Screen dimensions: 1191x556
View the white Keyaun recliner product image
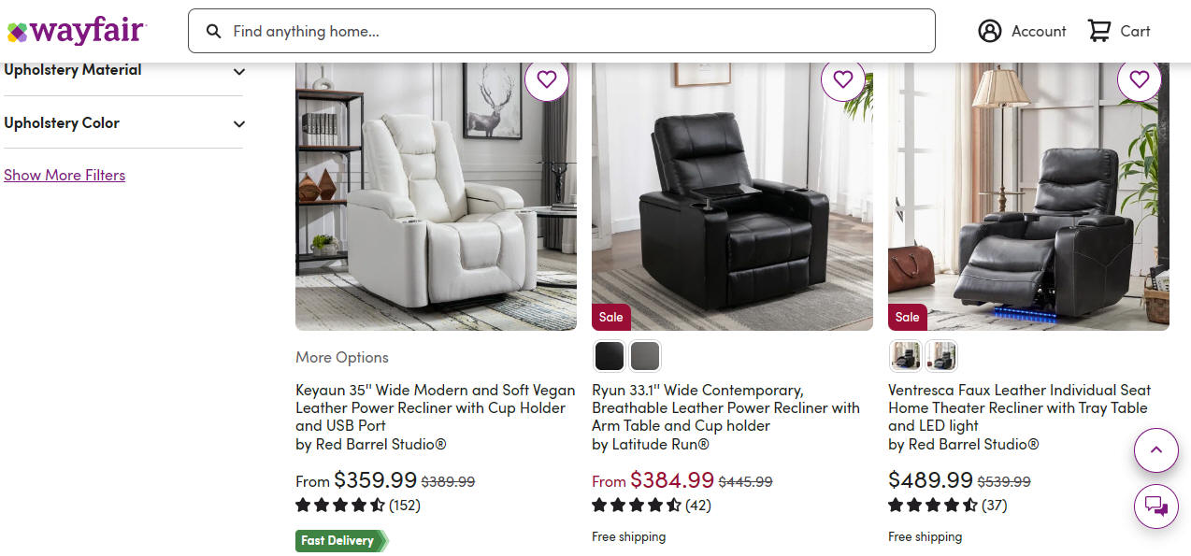(x=436, y=196)
